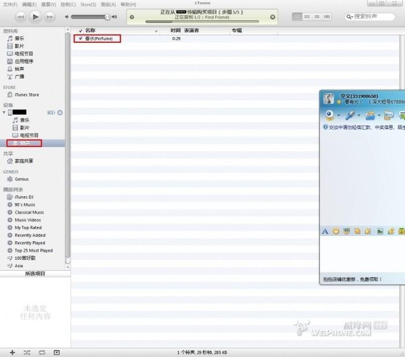The height and width of the screenshot is (357, 405).
Task: Click the QQ chat microphone voice icon
Action: click(350, 115)
